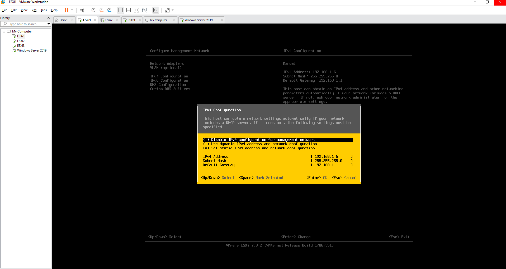Open the power options dropdown arrow
The width and height of the screenshot is (506, 269).
[72, 10]
